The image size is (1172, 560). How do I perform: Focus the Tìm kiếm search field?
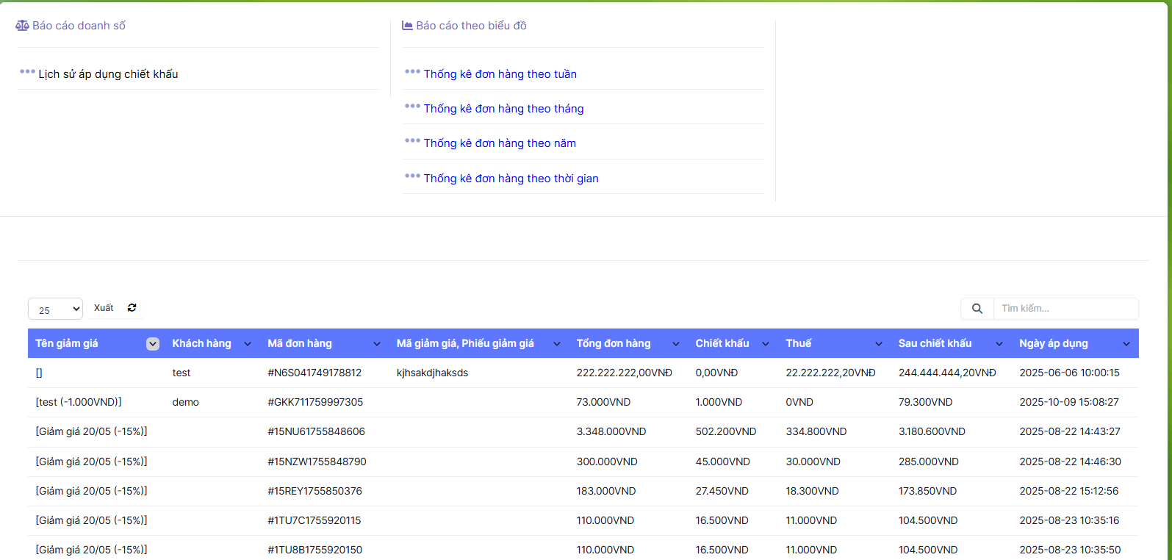1065,309
